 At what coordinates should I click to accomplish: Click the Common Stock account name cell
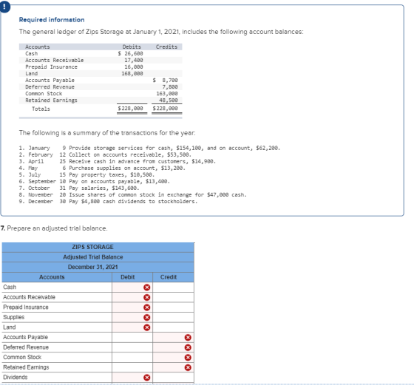57,358
